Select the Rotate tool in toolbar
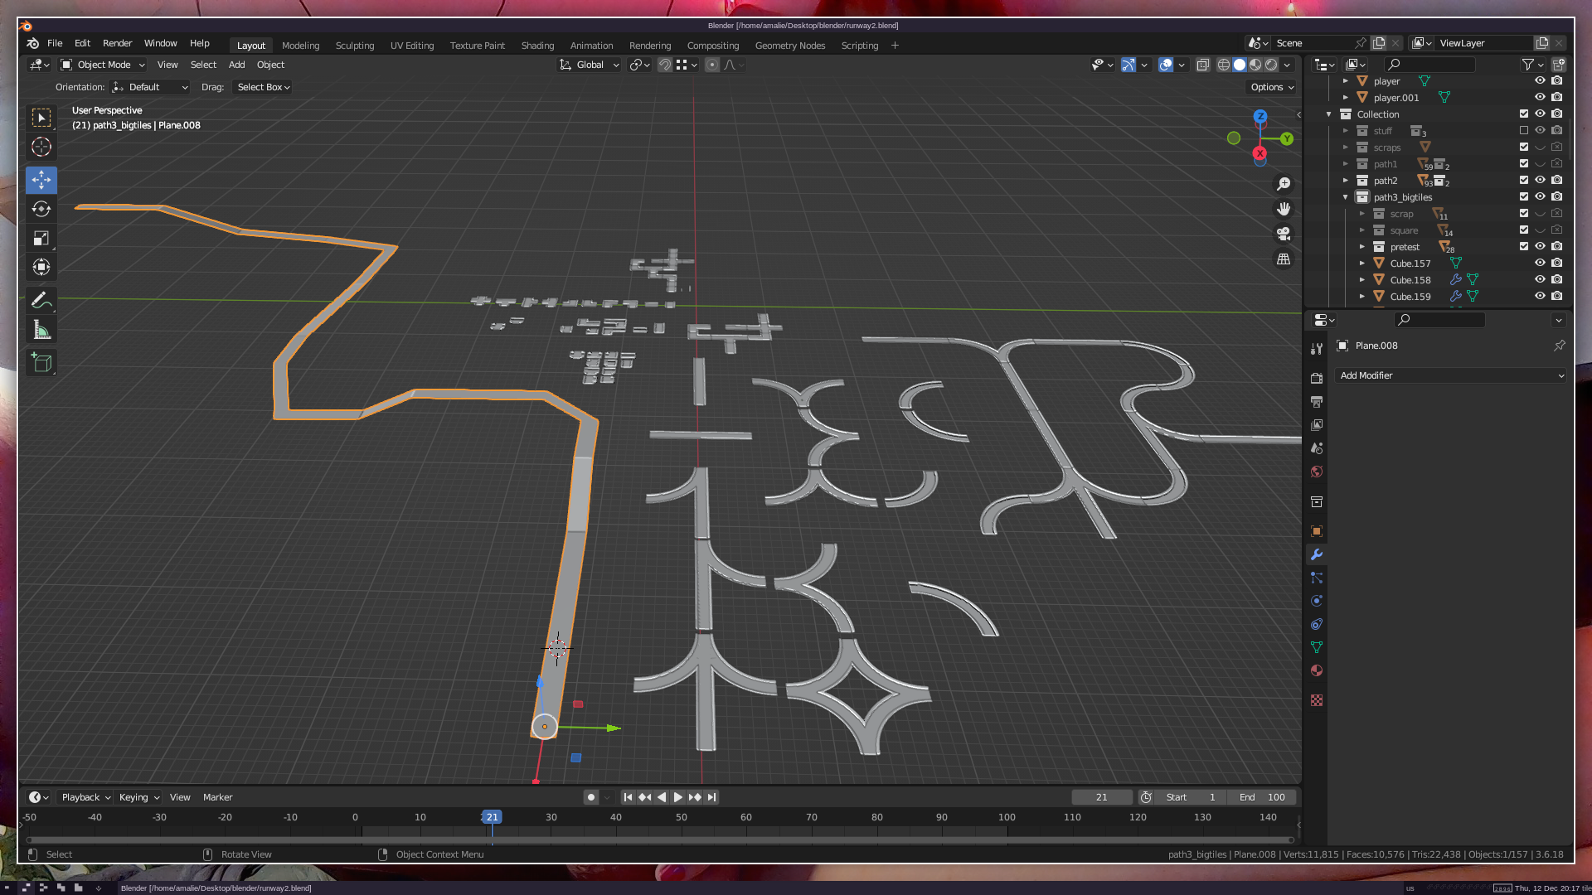 pyautogui.click(x=41, y=209)
